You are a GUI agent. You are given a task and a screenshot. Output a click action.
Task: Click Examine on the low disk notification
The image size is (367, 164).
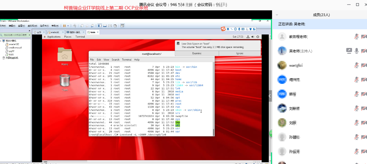197,53
